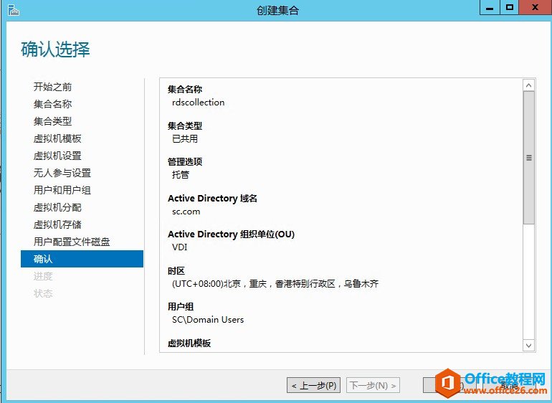Click the wizard icon in the title bar
552x403 pixels.
tap(14, 10)
